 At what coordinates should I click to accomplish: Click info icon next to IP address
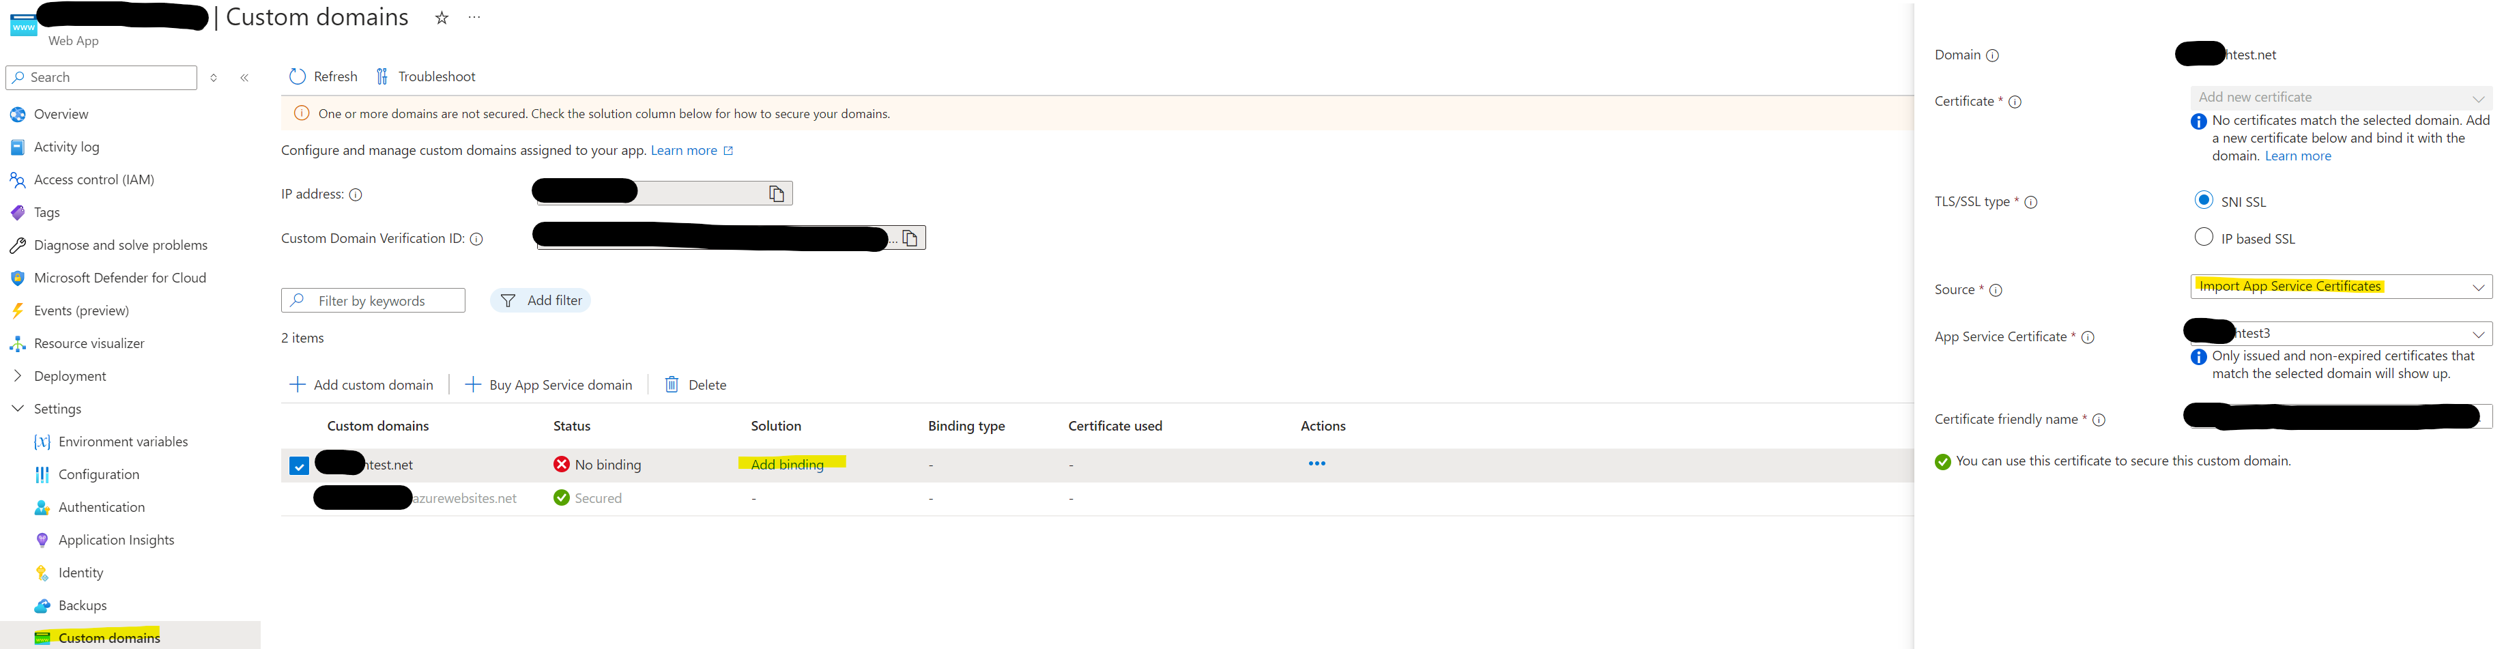[x=356, y=194]
